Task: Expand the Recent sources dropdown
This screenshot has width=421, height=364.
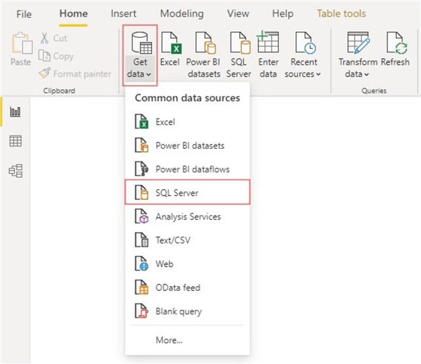Action: [x=304, y=73]
